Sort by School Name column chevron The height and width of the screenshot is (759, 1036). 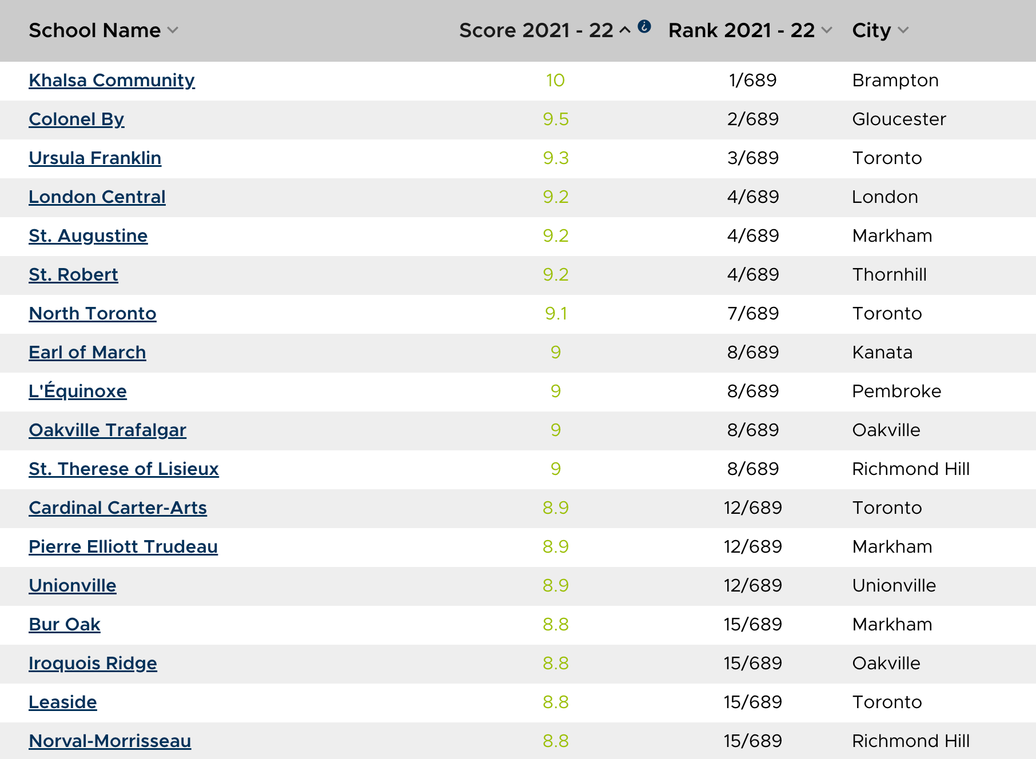(173, 30)
